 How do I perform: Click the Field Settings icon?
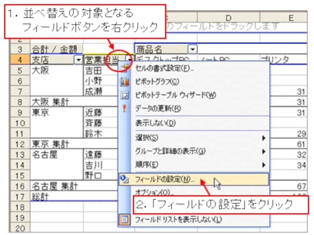pos(124,179)
